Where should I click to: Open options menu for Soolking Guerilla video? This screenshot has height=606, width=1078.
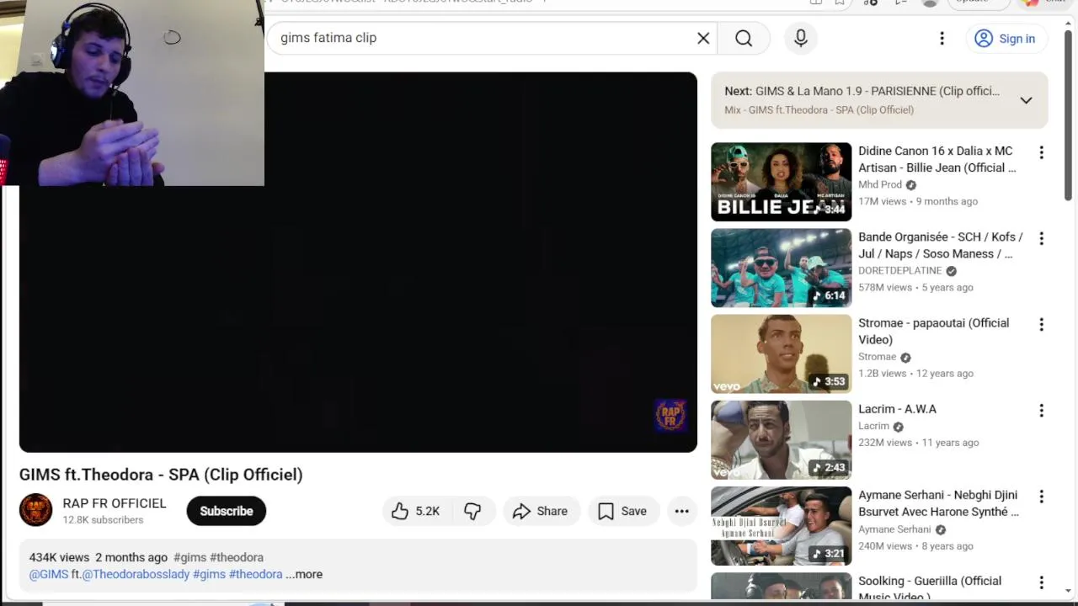pyautogui.click(x=1041, y=582)
